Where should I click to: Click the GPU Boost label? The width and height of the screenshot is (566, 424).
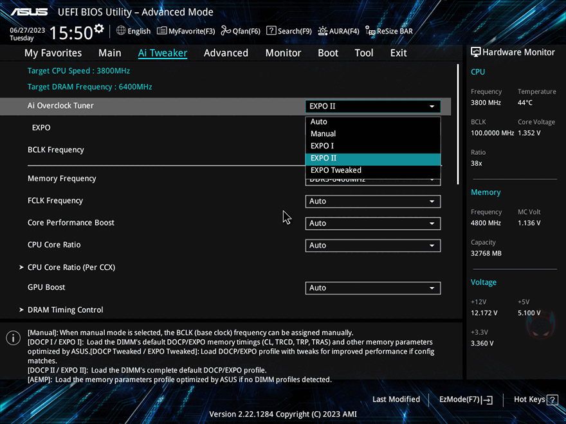(x=46, y=287)
